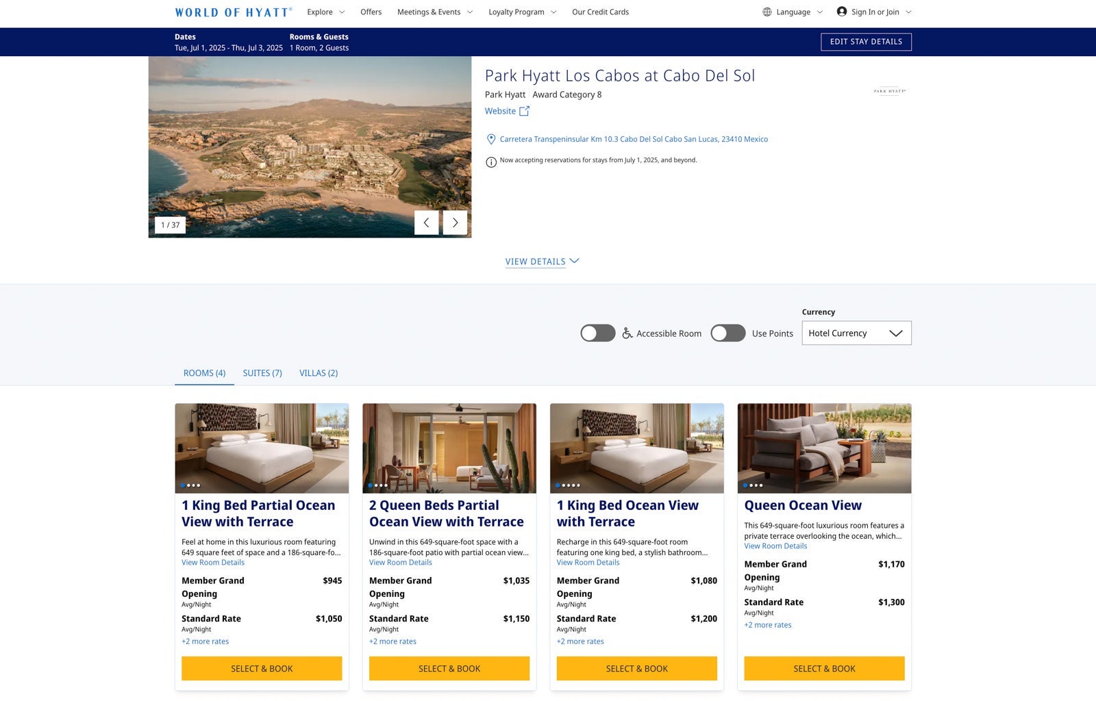This screenshot has width=1096, height=701.
Task: Click the World of Hyatt logo
Action: tap(234, 12)
